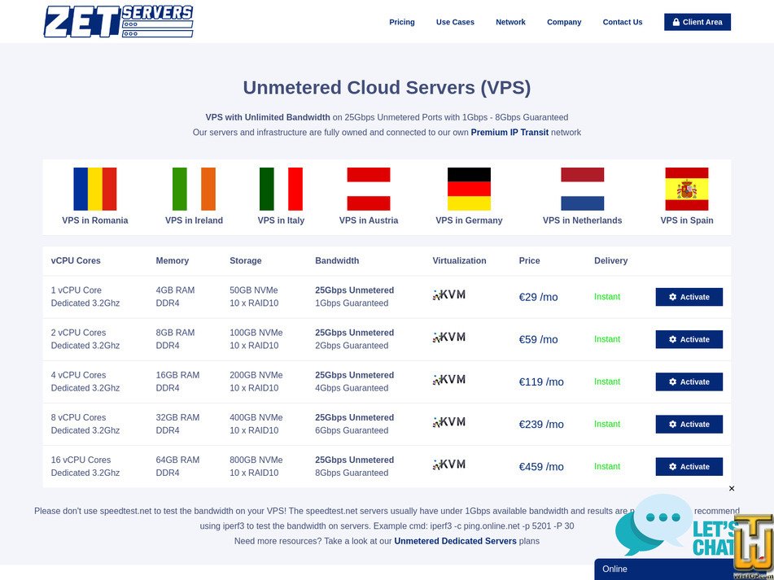774x580 pixels.
Task: Click the Italy flag icon
Action: pos(281,189)
